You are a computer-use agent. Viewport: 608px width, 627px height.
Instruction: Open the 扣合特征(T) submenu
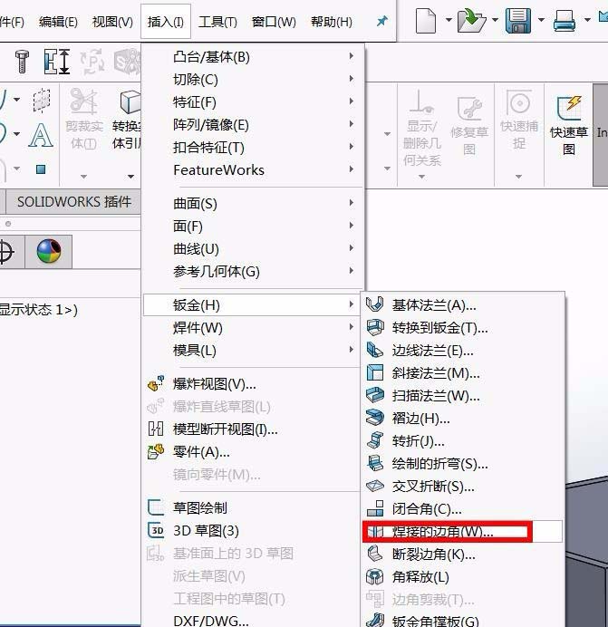click(x=253, y=147)
